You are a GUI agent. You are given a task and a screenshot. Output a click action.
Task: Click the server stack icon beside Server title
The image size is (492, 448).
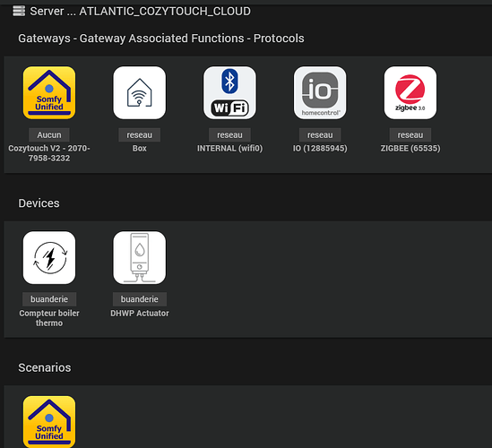(19, 11)
